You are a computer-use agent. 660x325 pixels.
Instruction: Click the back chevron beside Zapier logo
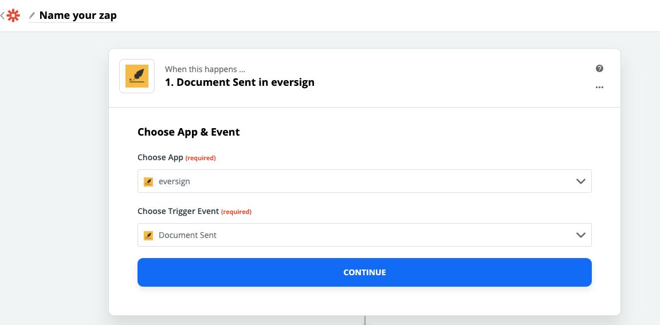pos(2,16)
